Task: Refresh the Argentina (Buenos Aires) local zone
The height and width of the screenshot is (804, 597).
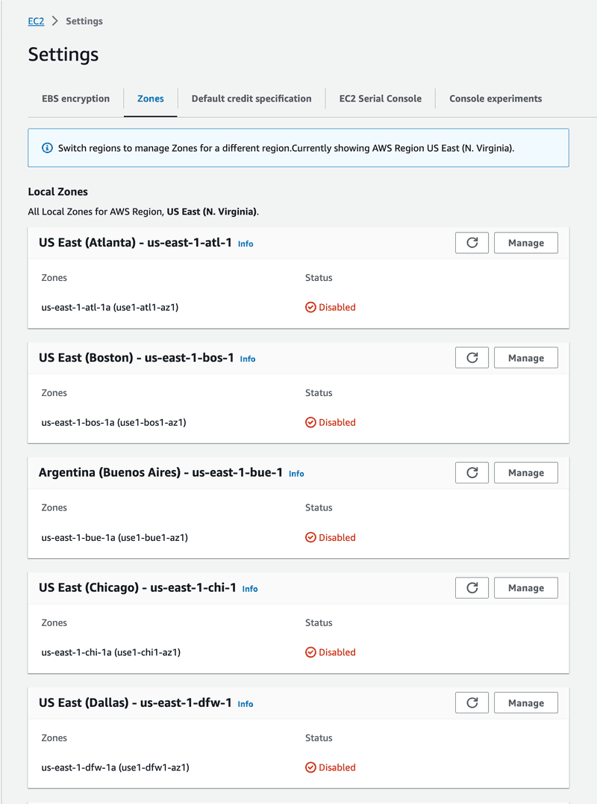Action: [472, 473]
